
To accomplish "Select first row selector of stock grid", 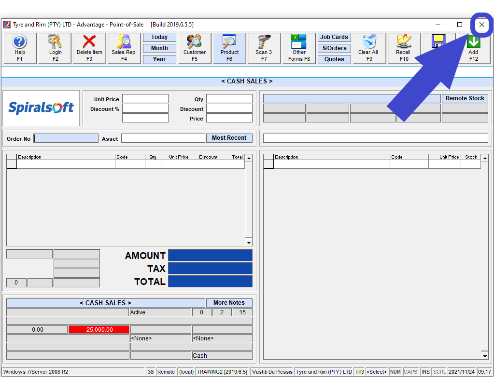I will tap(268, 164).
